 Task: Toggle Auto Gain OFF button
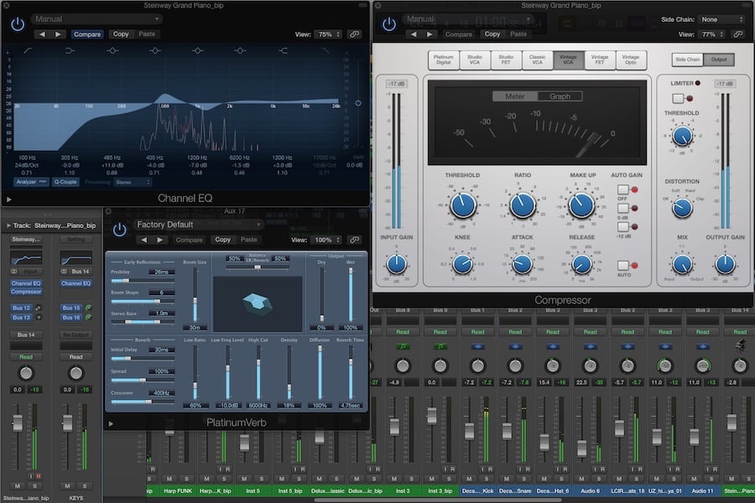pyautogui.click(x=623, y=189)
